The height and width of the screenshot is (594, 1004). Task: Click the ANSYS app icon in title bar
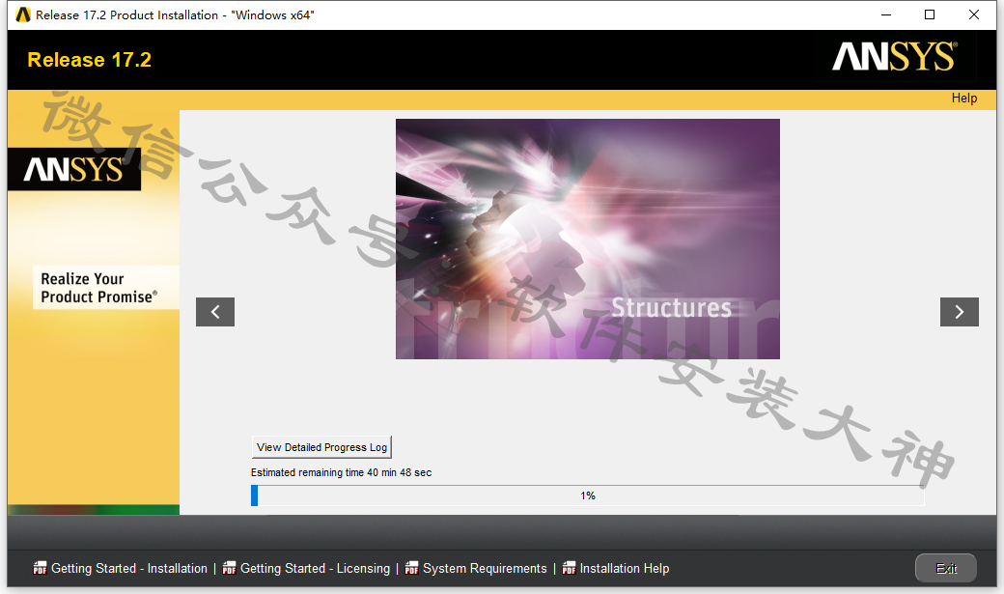23,14
